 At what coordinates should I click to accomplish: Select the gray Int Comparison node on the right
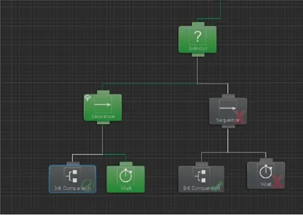click(201, 179)
